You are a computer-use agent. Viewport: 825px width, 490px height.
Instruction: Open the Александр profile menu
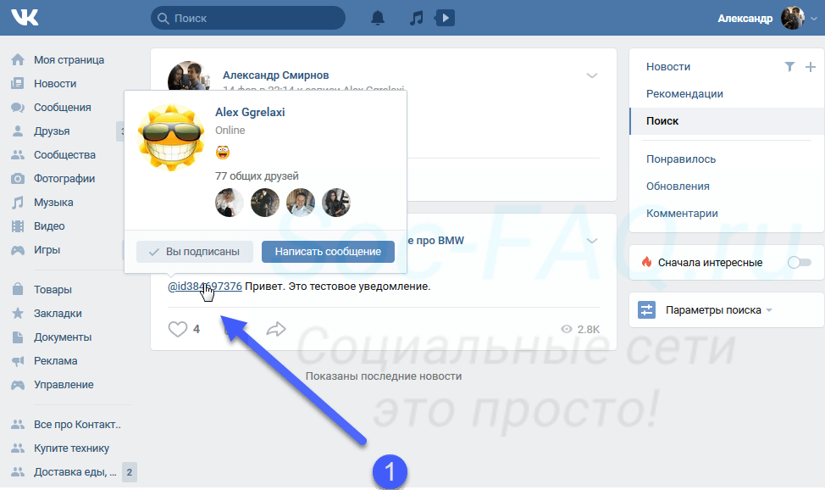point(760,18)
